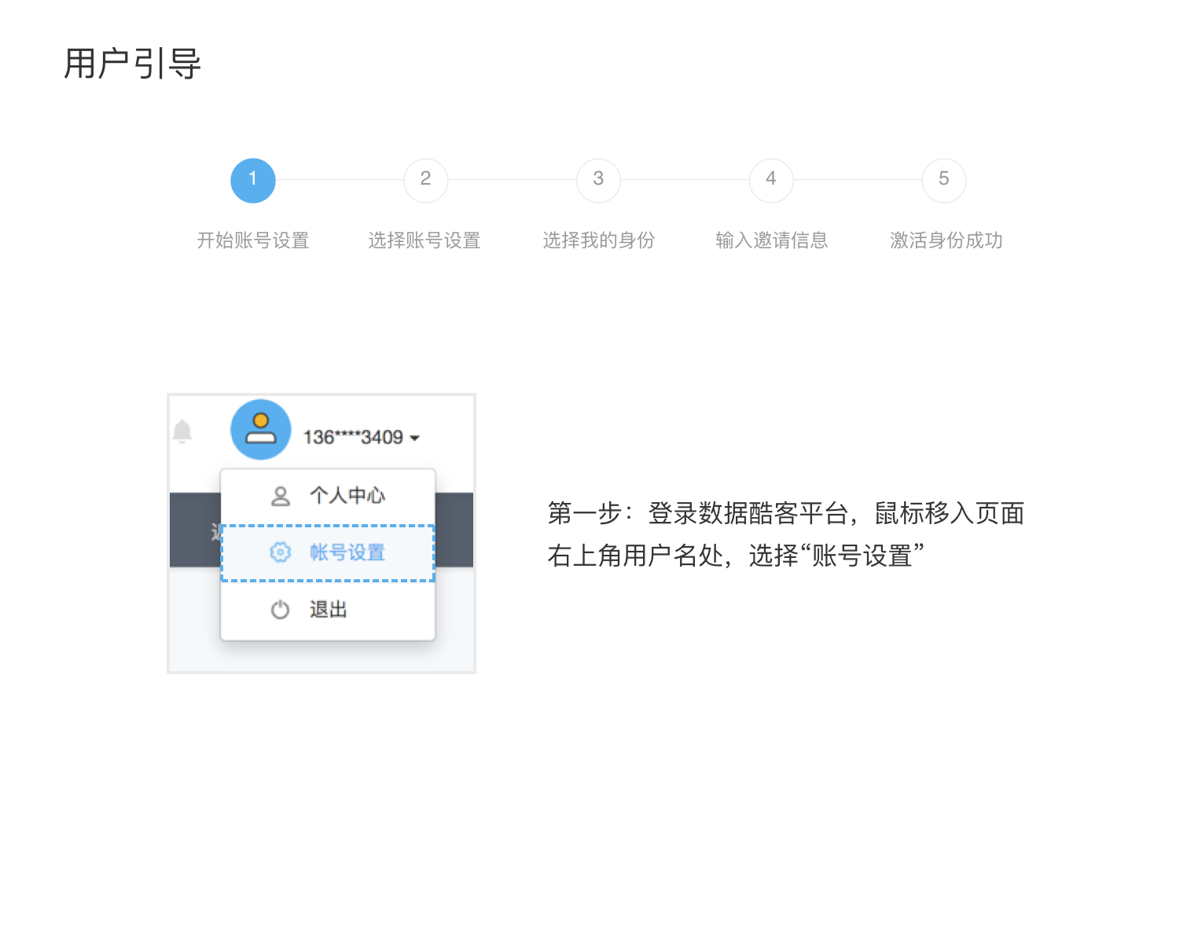Click the 输入邀请信息 step label
This screenshot has width=1198, height=943.
point(771,240)
